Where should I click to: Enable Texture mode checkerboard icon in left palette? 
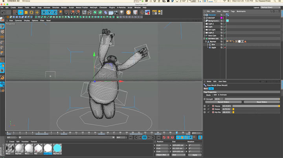click(2, 32)
